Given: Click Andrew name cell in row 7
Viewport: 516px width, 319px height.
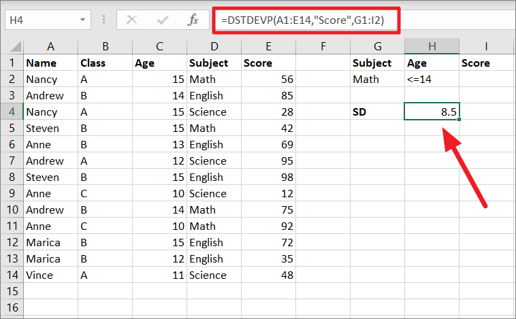Looking at the screenshot, I should click(x=50, y=161).
